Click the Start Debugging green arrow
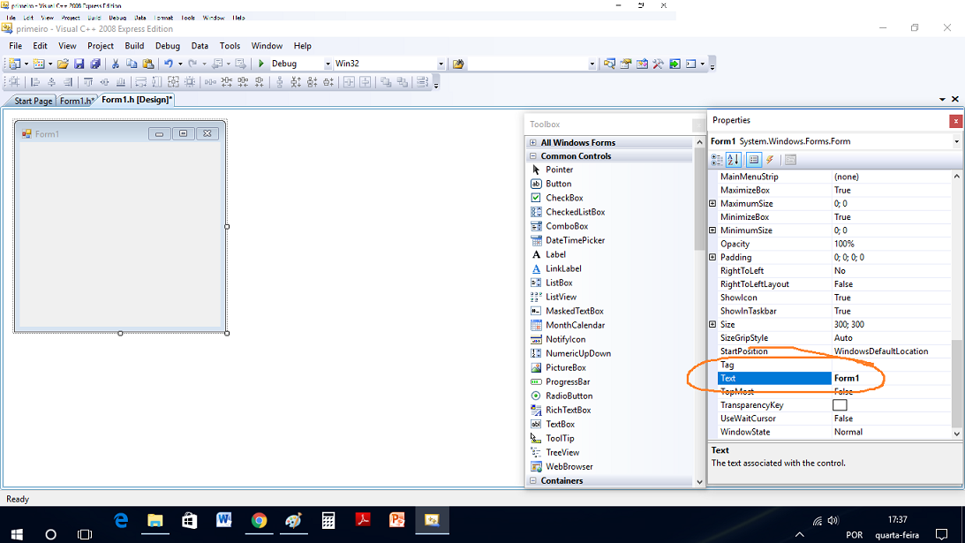The height and width of the screenshot is (543, 965). [x=261, y=64]
